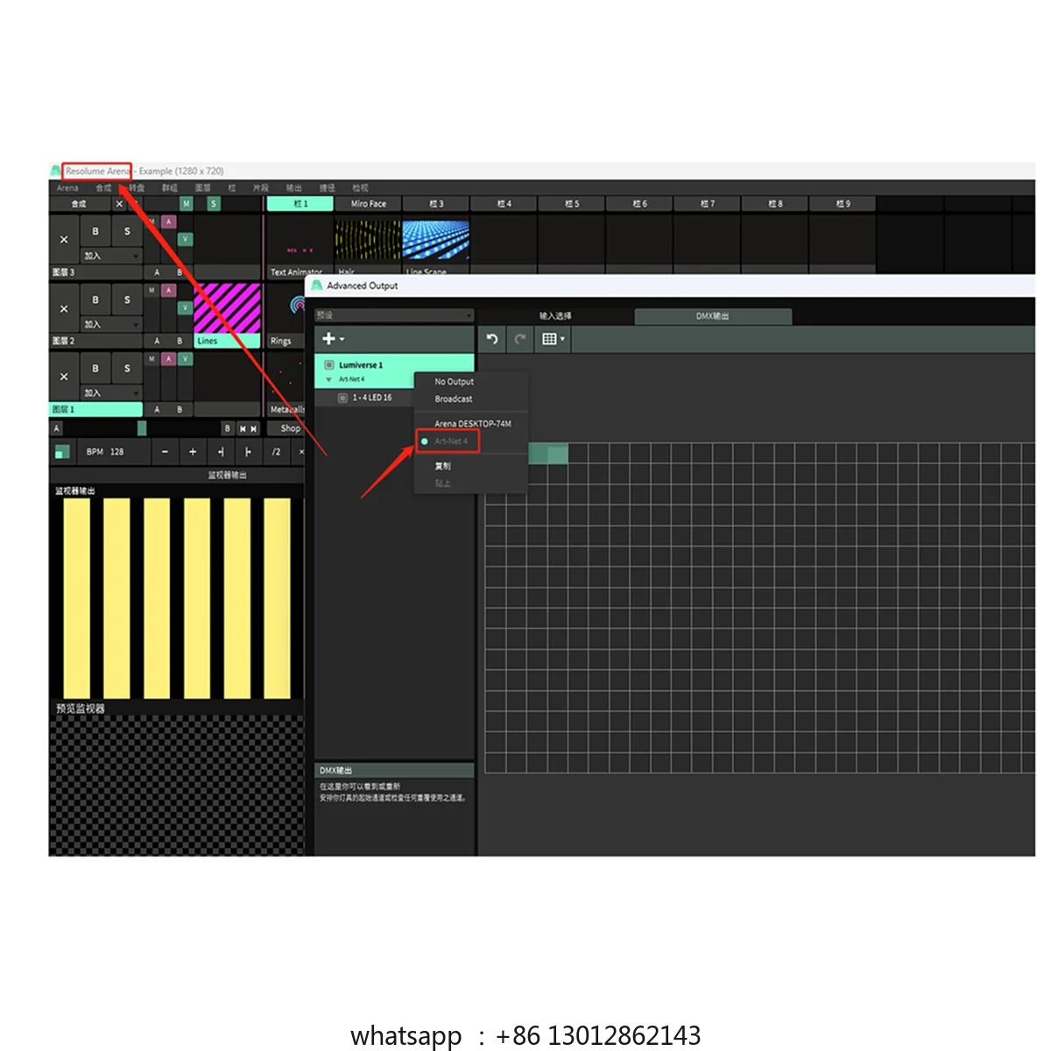The height and width of the screenshot is (1051, 1051).
Task: Trigger the Text Animator clip thumbnail
Action: tap(300, 240)
